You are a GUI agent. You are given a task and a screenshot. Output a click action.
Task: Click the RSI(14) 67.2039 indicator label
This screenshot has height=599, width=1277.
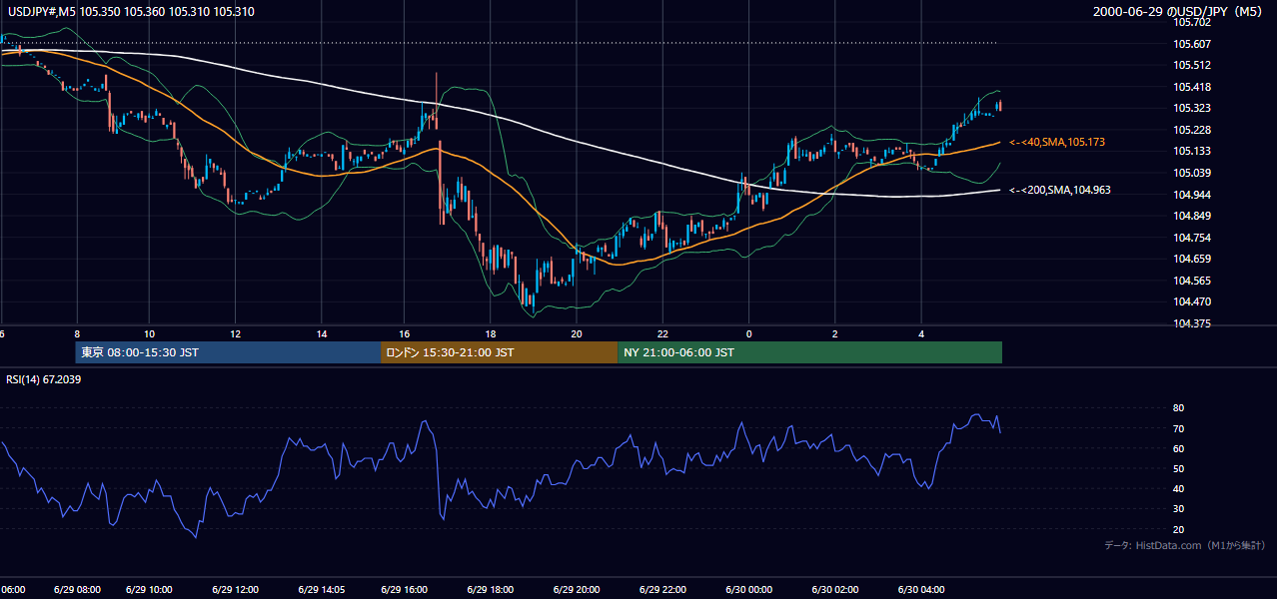coord(44,379)
